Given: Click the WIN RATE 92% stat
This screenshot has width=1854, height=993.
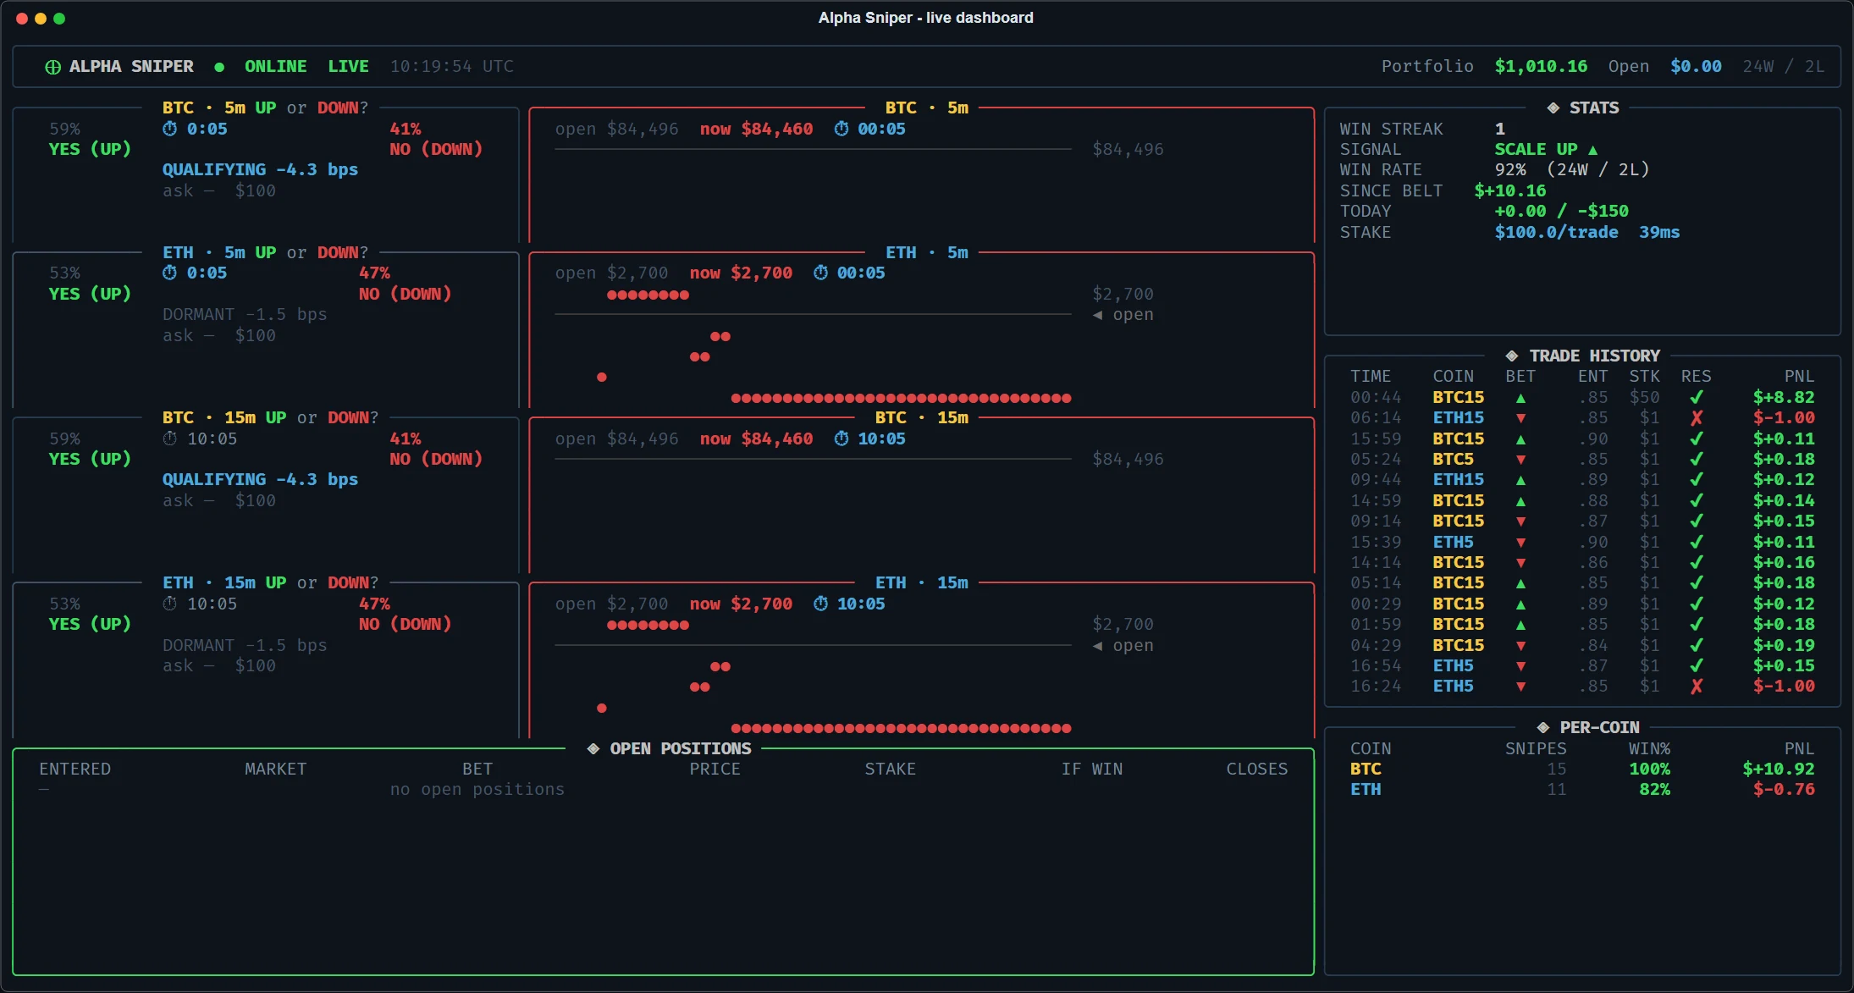Looking at the screenshot, I should tap(1494, 169).
